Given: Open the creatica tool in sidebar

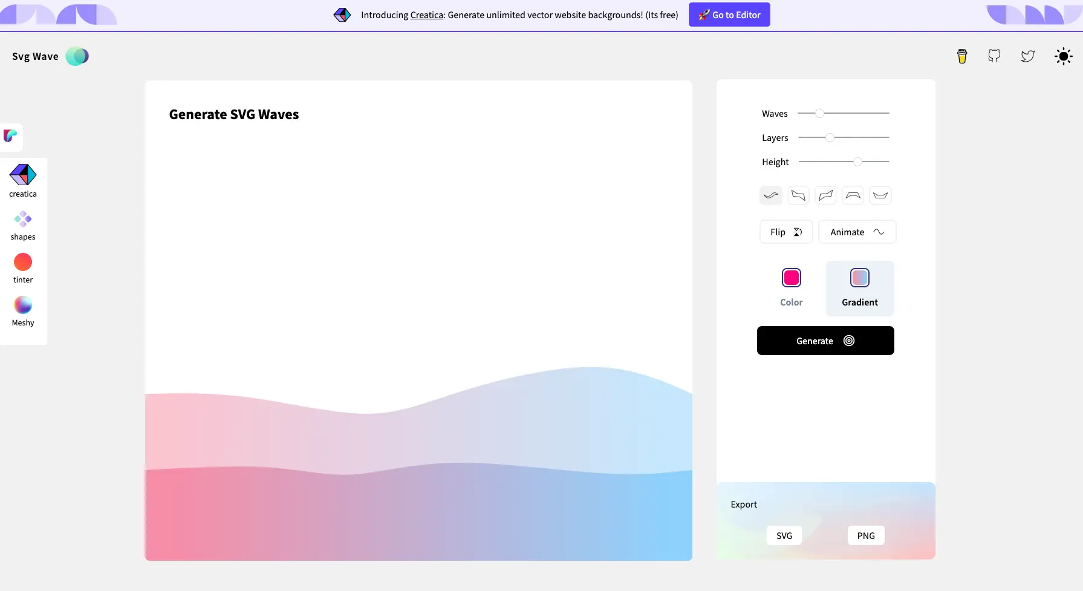Looking at the screenshot, I should 23,180.
